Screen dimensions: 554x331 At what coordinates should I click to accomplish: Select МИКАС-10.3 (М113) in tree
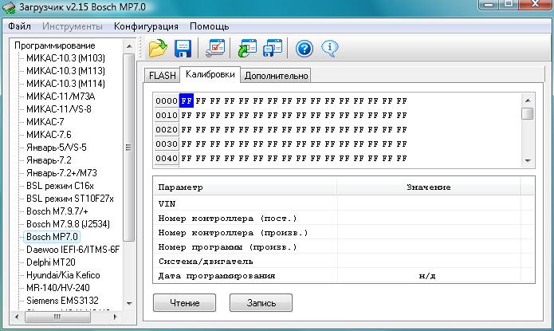click(65, 71)
